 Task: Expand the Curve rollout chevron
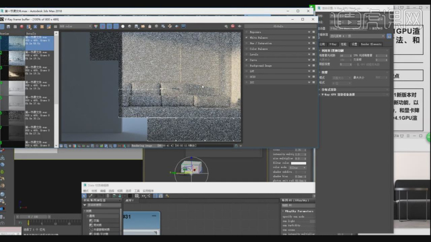tap(309, 60)
